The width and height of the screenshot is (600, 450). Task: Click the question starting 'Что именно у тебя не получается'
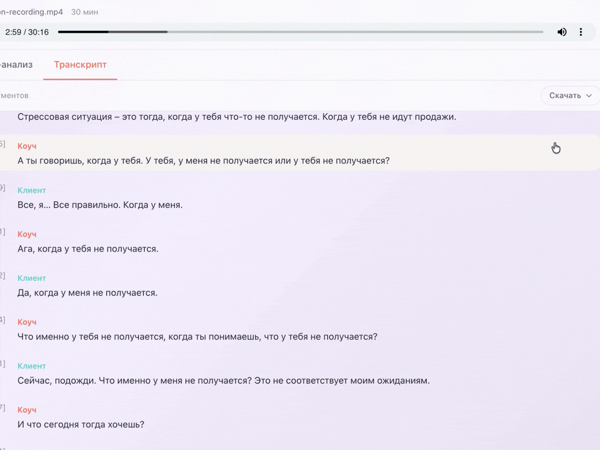[x=197, y=337]
